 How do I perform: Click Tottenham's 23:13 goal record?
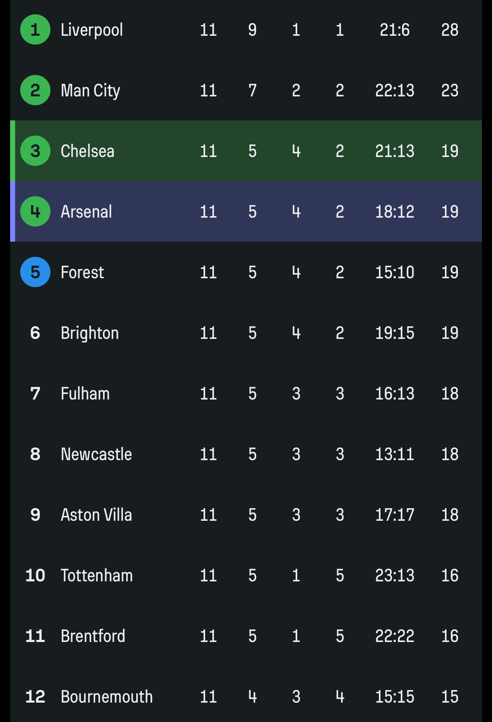coord(394,575)
